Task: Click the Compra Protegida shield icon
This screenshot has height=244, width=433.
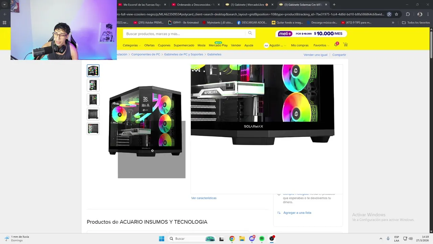Action: [x=279, y=194]
